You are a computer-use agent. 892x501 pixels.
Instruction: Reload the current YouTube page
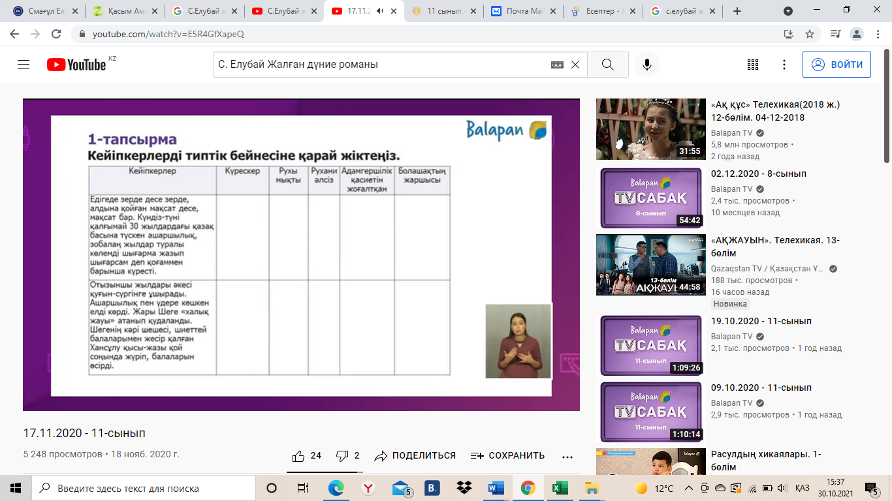56,34
